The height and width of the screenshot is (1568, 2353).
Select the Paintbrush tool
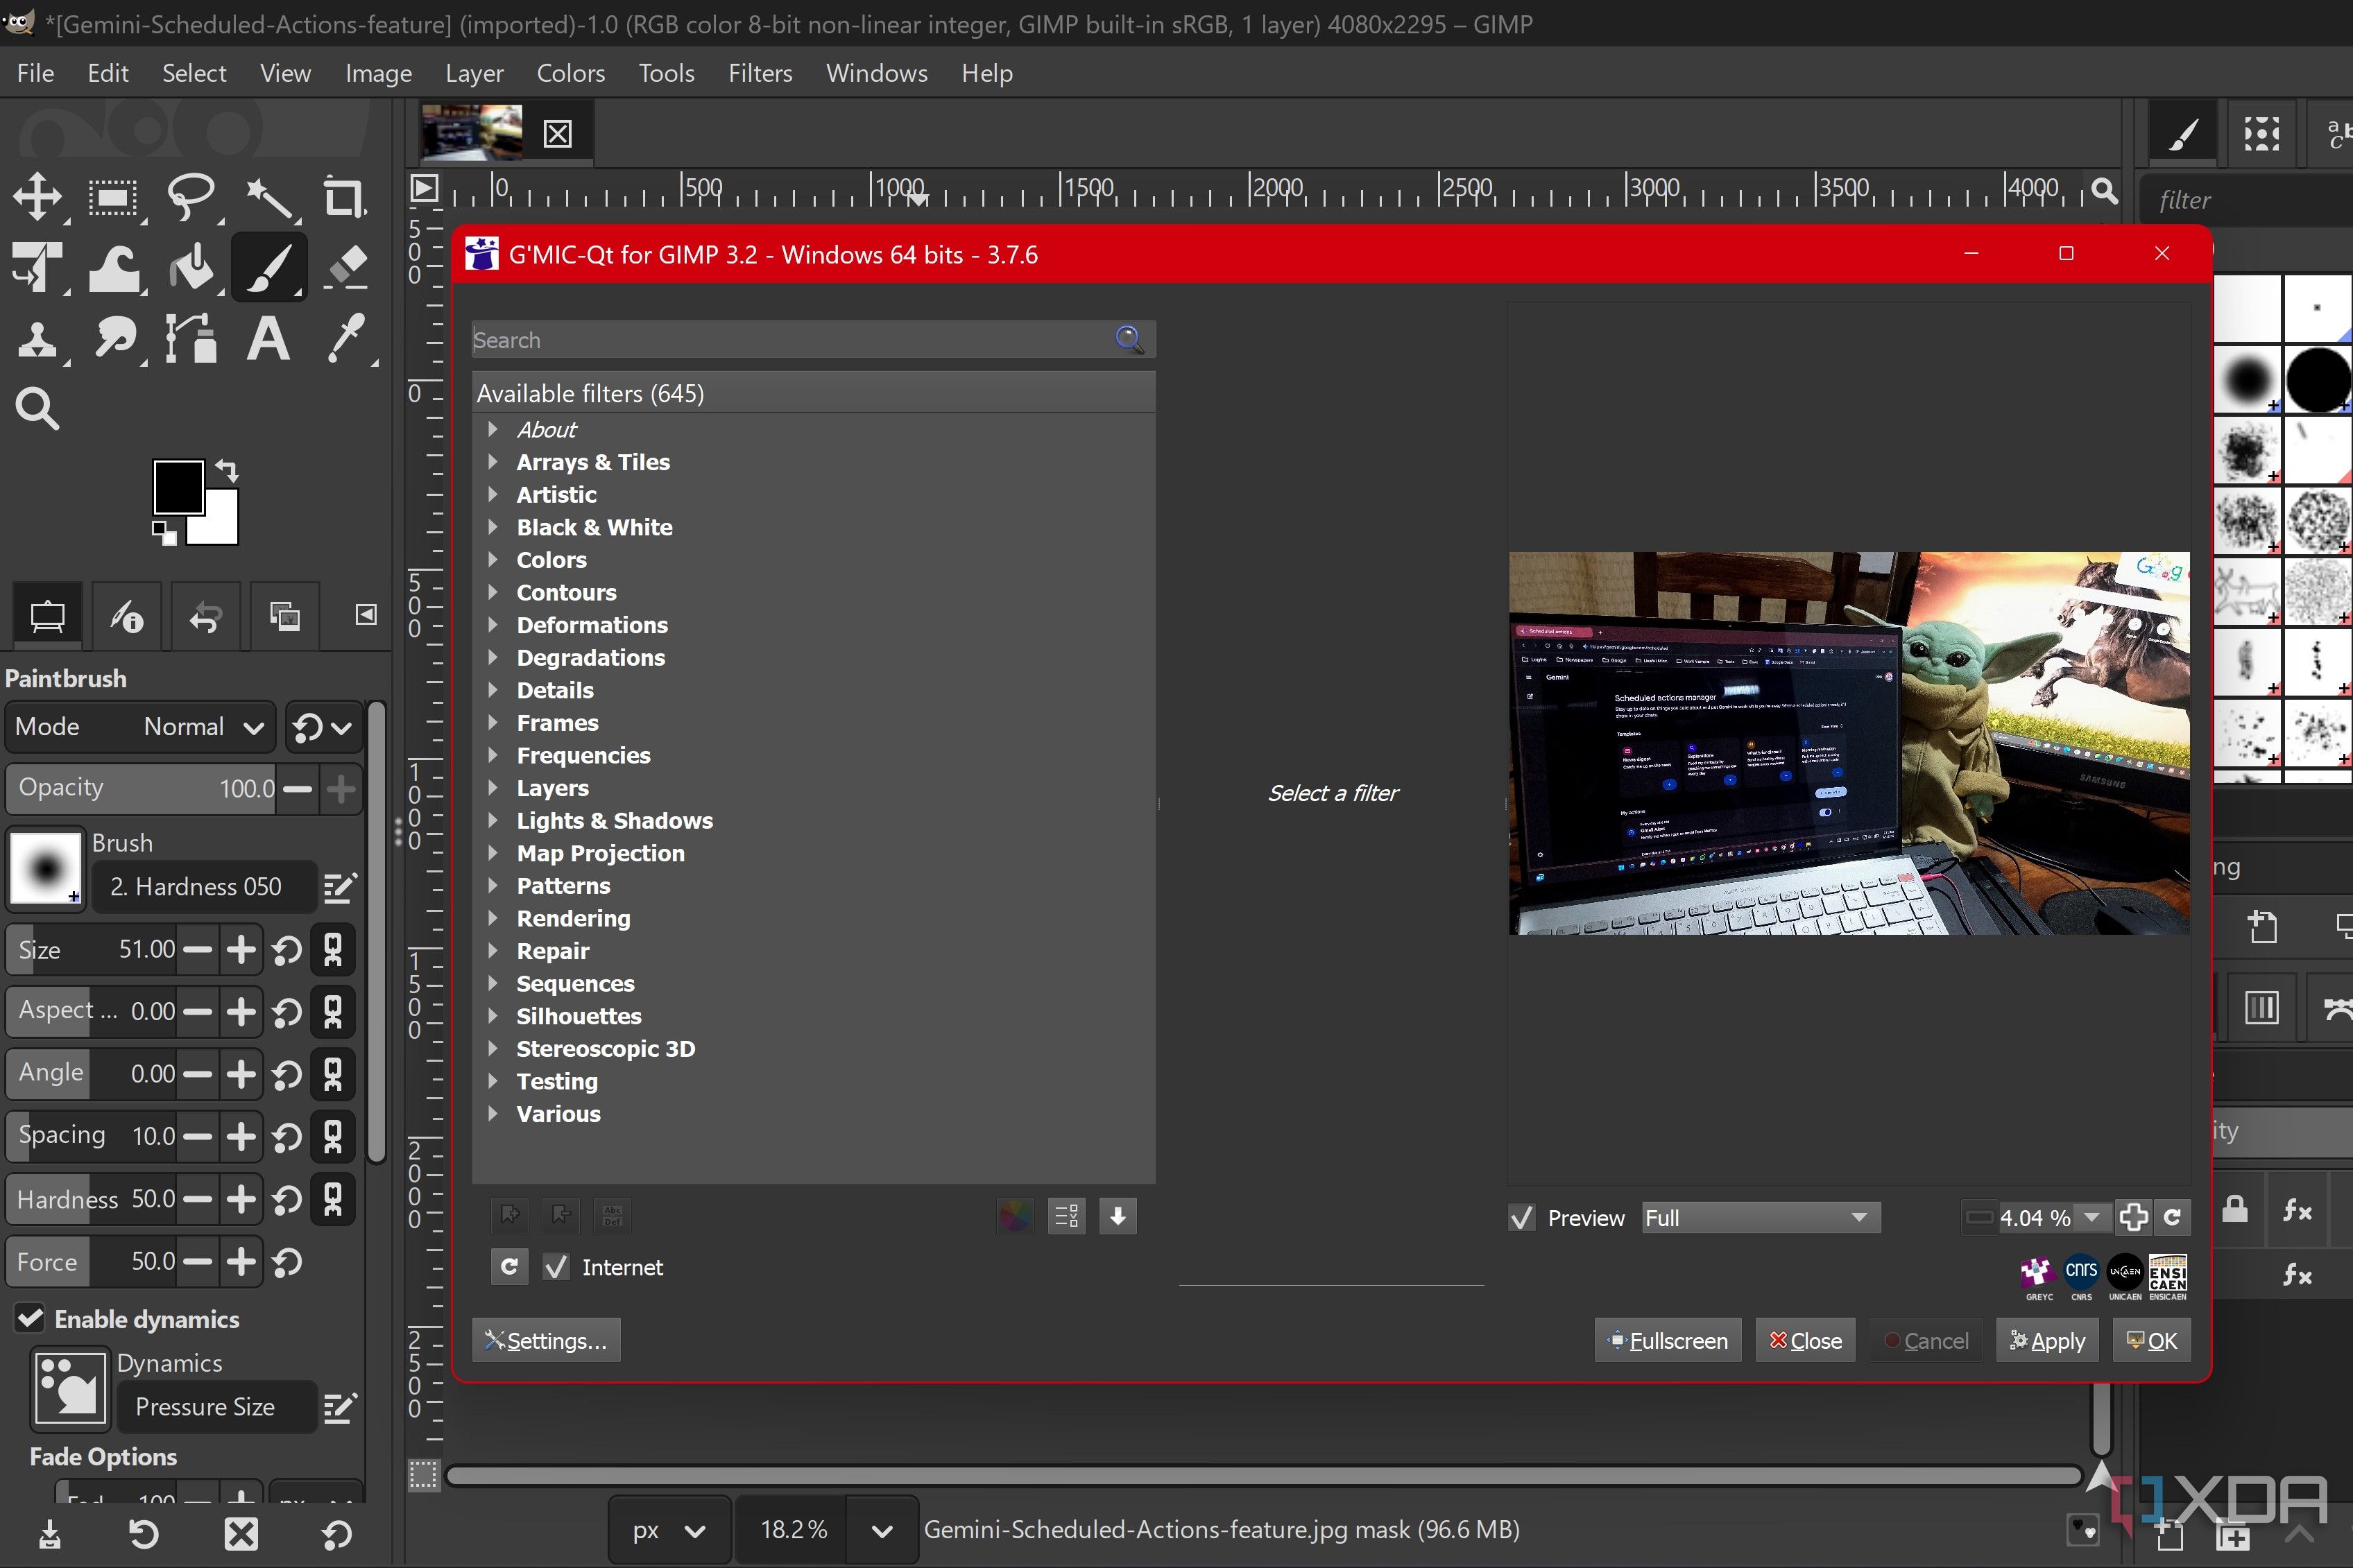click(x=268, y=268)
